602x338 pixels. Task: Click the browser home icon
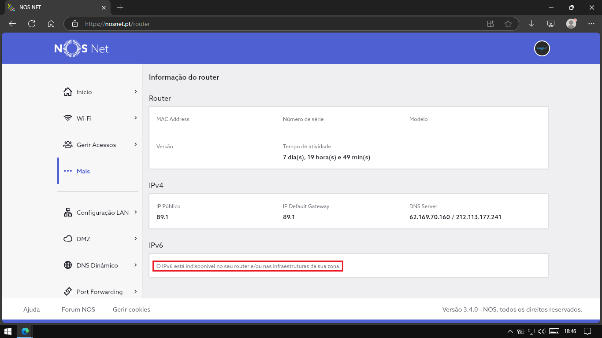pos(51,24)
